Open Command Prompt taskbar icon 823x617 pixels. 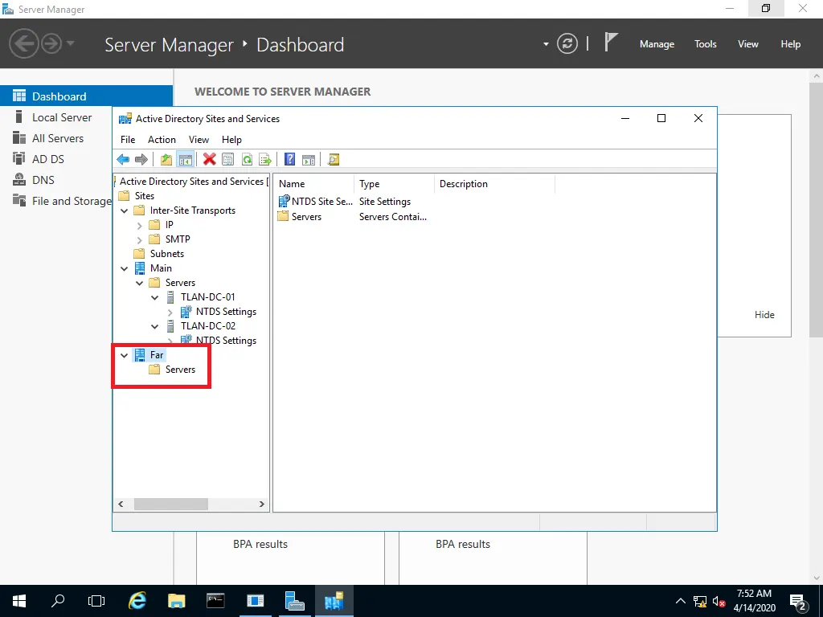[215, 601]
